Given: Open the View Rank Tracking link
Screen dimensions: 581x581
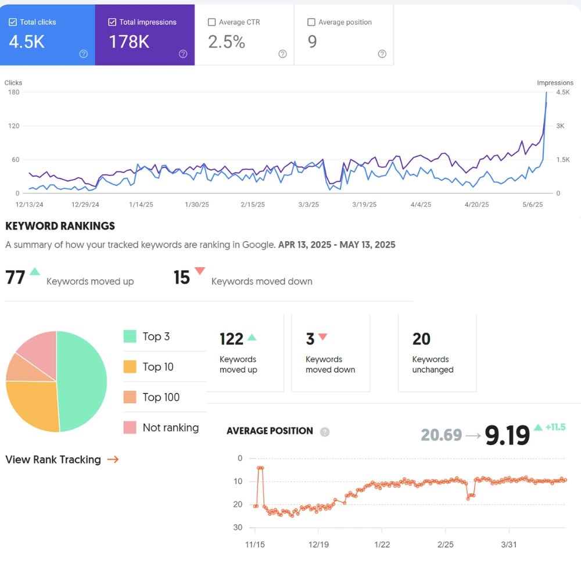Looking at the screenshot, I should (x=53, y=460).
